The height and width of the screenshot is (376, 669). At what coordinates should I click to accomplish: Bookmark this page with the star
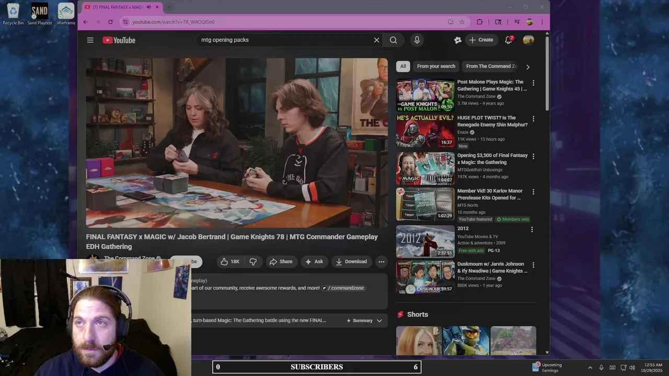point(462,22)
